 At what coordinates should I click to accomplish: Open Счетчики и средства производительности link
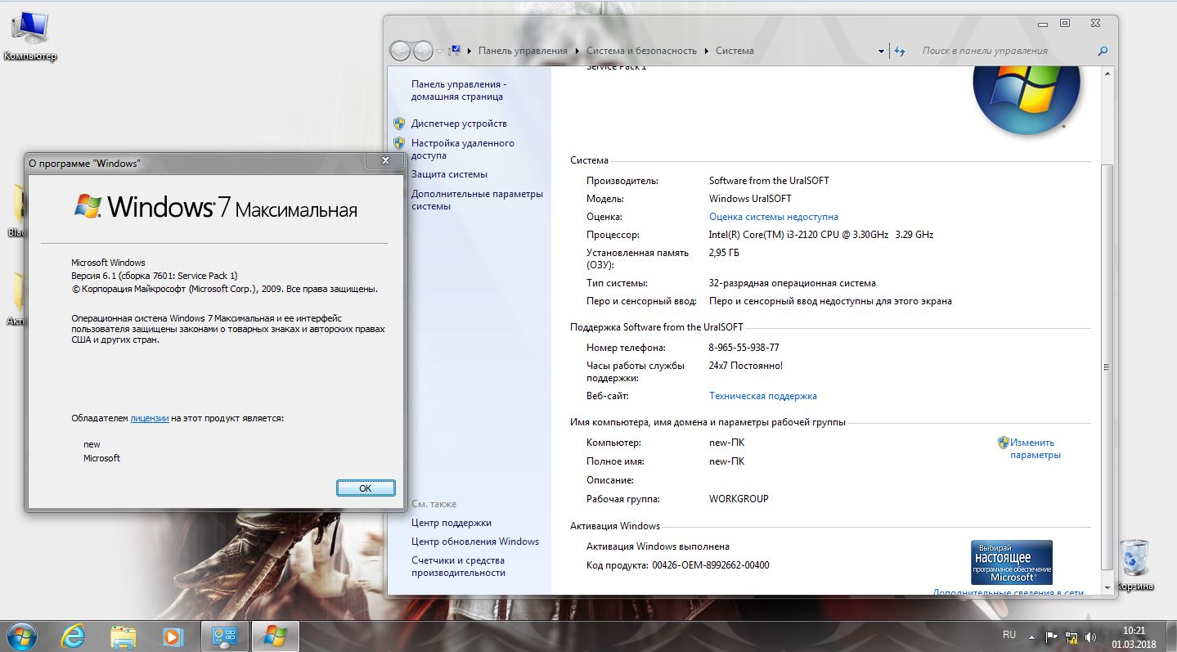[x=458, y=566]
